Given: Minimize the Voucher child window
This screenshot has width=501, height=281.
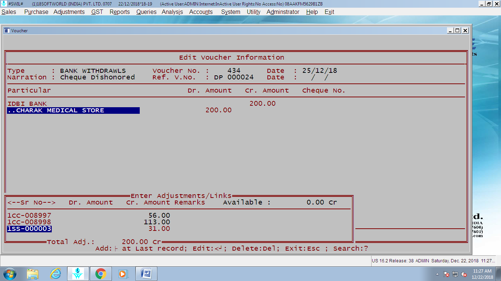Looking at the screenshot, I should tap(450, 30).
